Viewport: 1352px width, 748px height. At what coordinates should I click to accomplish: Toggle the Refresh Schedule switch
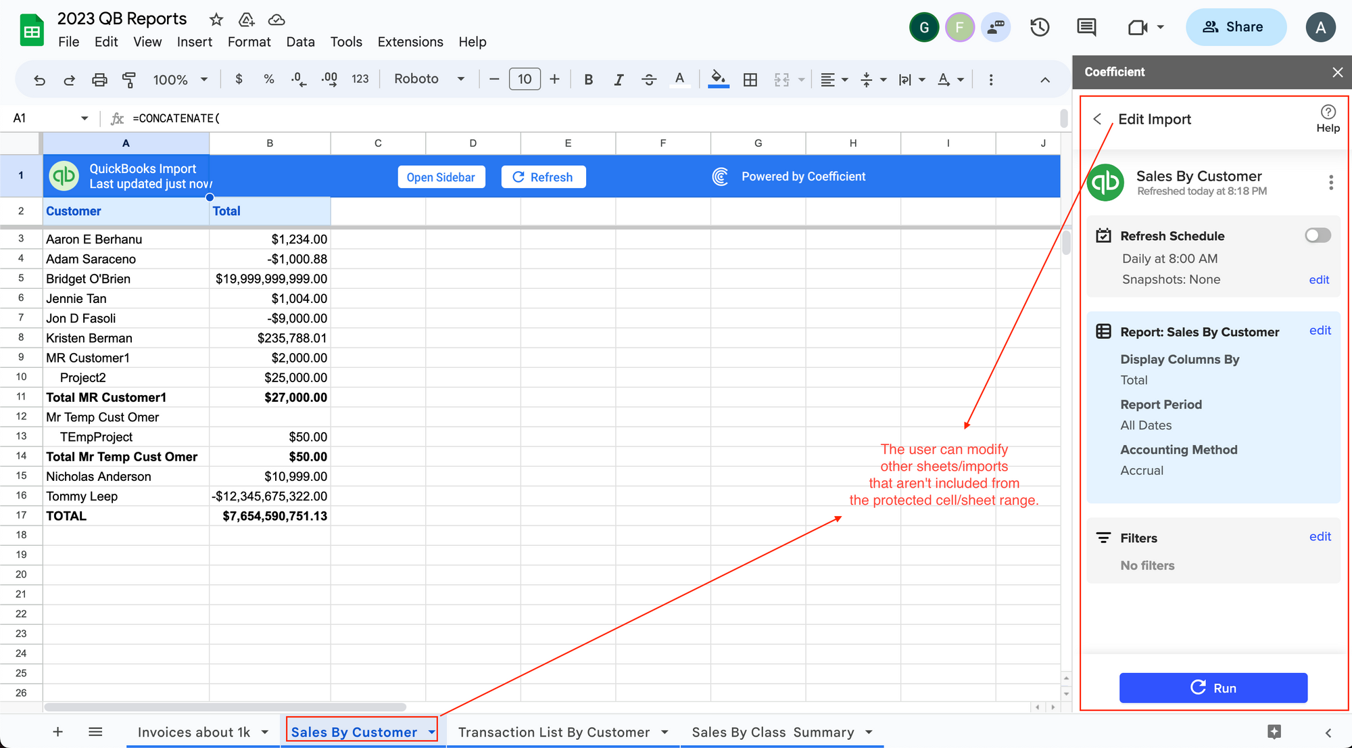tap(1318, 235)
